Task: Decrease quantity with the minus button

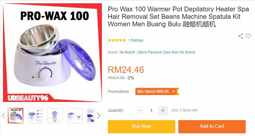Action: coord(140,111)
